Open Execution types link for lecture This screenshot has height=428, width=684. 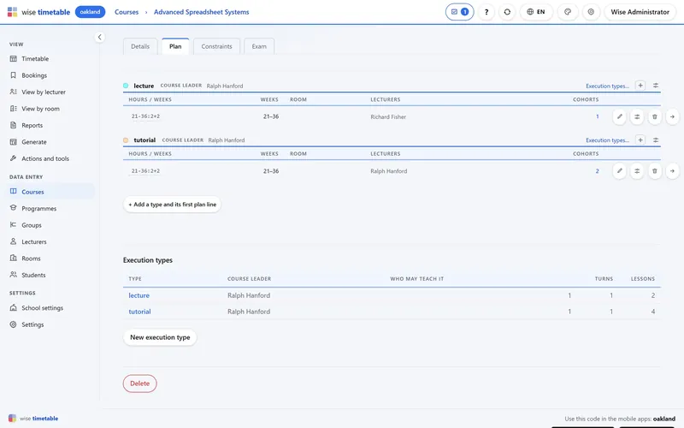[607, 86]
